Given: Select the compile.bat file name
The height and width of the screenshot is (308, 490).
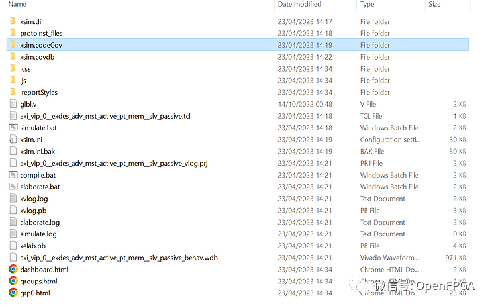Looking at the screenshot, I should click(38, 175).
